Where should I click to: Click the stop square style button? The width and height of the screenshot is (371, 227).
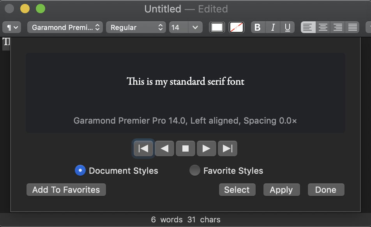click(x=185, y=148)
